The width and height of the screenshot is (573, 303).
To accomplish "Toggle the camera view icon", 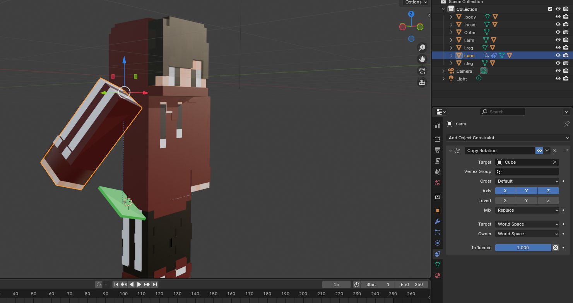I will (x=422, y=71).
